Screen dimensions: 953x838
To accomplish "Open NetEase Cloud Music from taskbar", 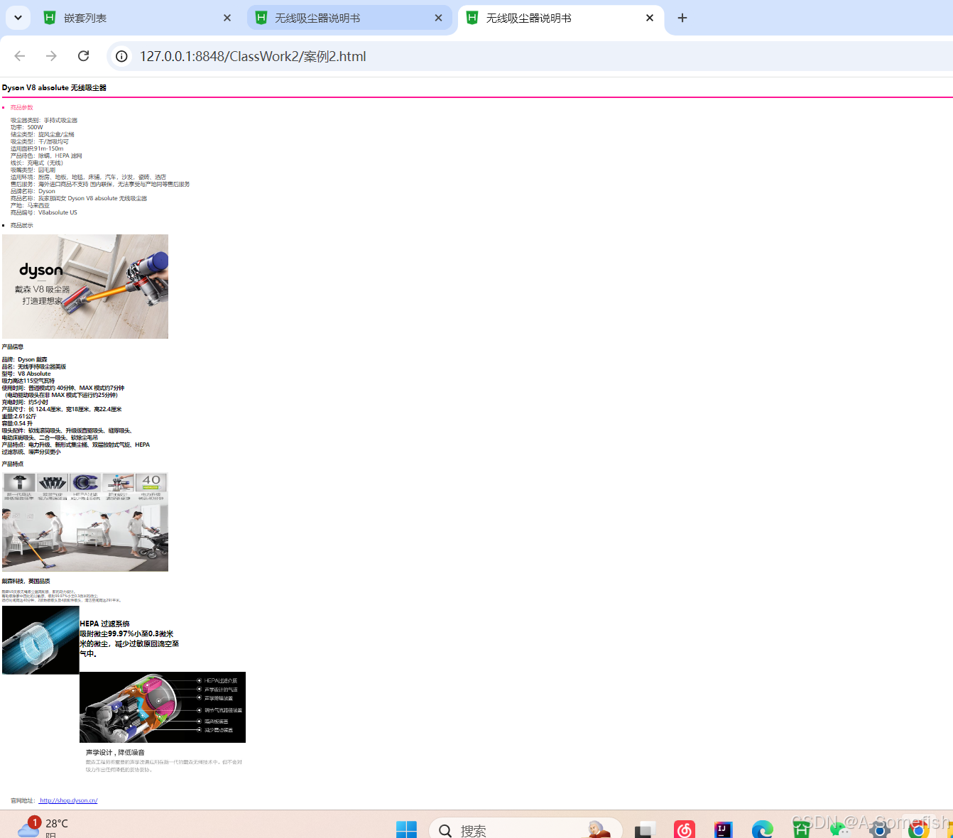I will (x=685, y=829).
